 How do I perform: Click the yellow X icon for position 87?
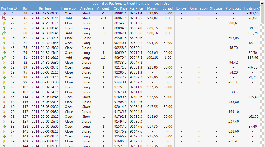(x=4, y=131)
